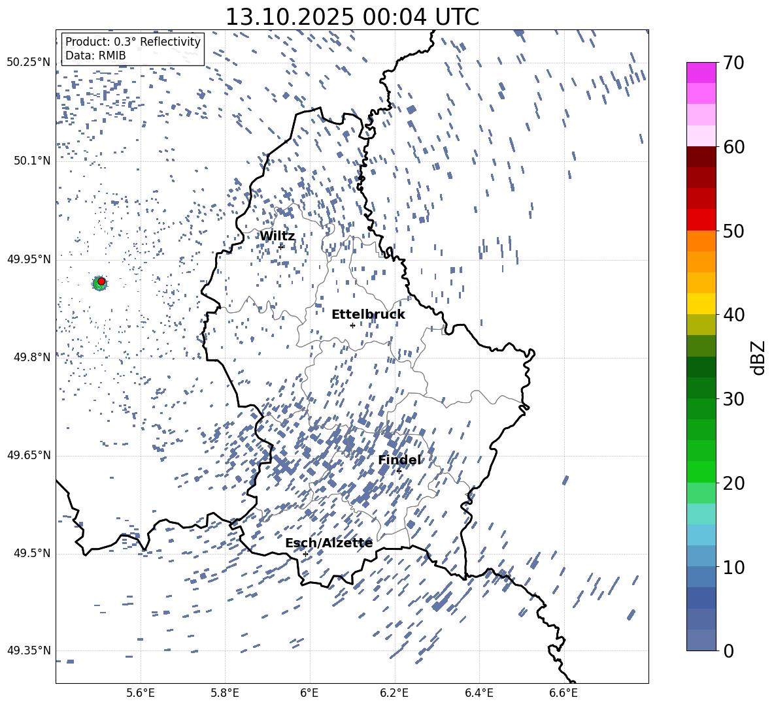The height and width of the screenshot is (706, 774).
Task: Click the 50.25°N latitude label
Action: pyautogui.click(x=29, y=63)
